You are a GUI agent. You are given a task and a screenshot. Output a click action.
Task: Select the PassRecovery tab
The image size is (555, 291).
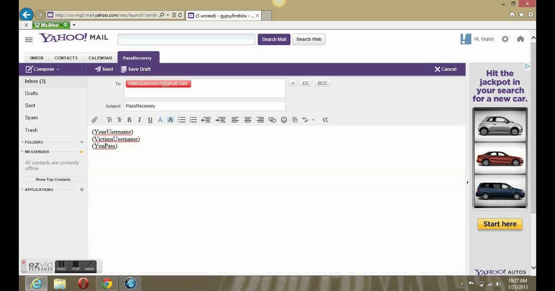[138, 58]
